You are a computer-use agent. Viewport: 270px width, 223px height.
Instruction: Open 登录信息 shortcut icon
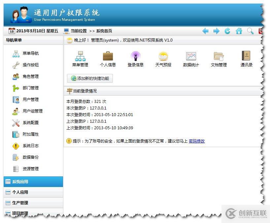(x=136, y=59)
